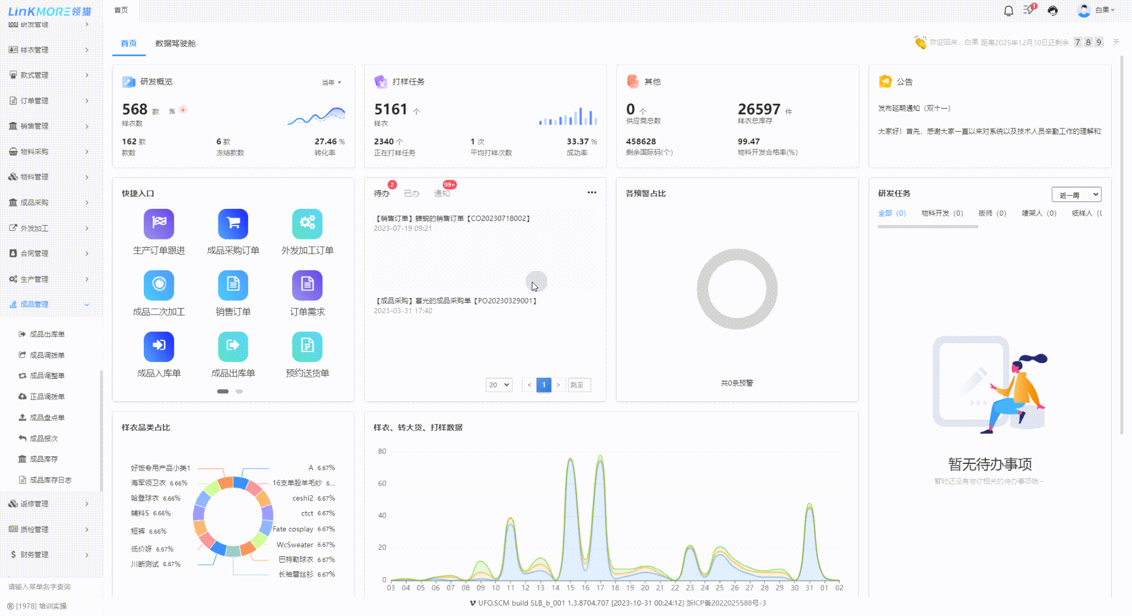Open sales order CO20230718002 to-do item

[x=453, y=219]
